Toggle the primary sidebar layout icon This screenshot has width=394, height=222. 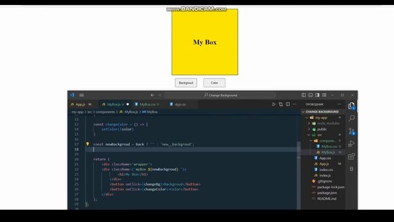[x=304, y=95]
